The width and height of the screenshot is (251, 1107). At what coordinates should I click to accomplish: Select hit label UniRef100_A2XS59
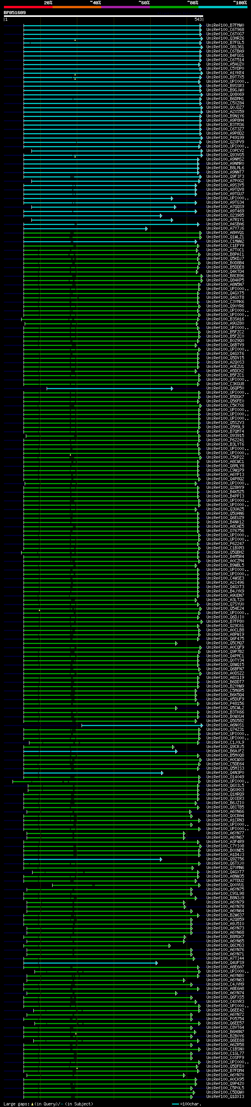pos(225,112)
